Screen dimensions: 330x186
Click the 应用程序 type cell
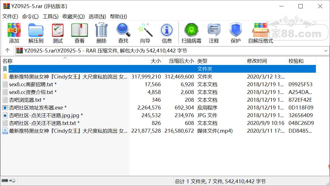(207, 108)
